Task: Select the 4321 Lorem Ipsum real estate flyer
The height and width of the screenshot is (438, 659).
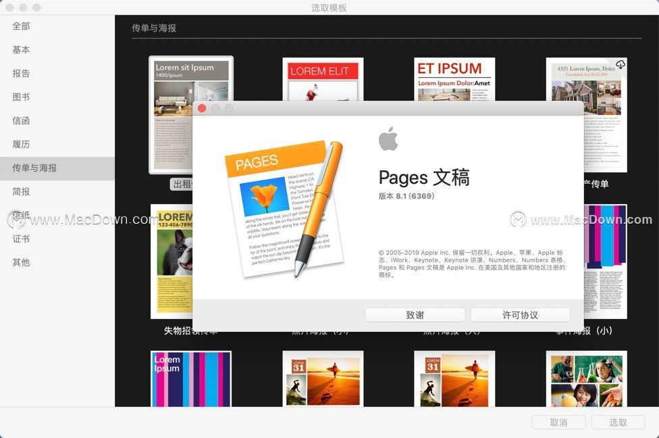Action: click(x=586, y=80)
